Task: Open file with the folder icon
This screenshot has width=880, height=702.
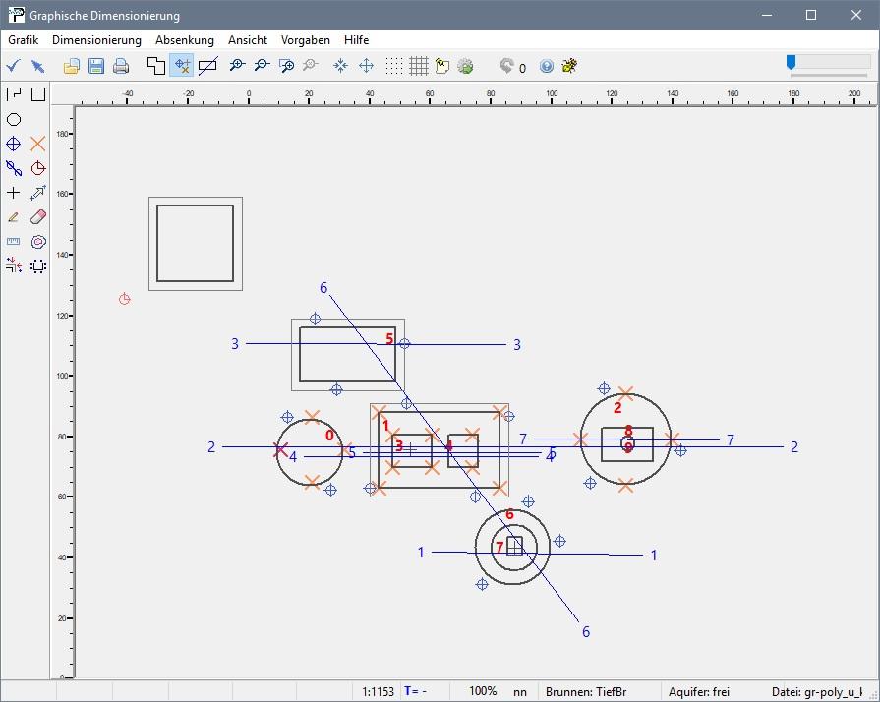Action: (72, 66)
